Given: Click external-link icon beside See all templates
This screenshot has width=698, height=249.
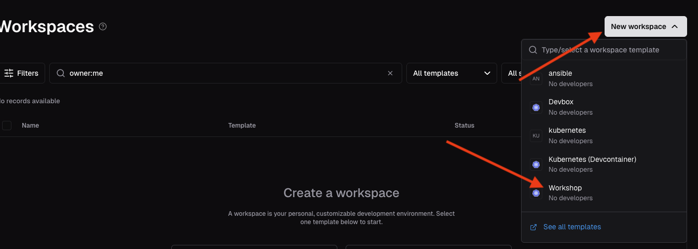Looking at the screenshot, I should tap(533, 227).
